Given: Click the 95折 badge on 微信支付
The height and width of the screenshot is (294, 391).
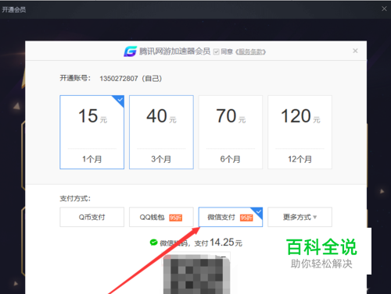Looking at the screenshot, I should pos(246,218).
